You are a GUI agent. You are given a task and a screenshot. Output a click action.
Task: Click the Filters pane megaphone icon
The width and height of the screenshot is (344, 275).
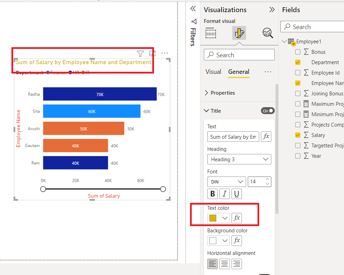(194, 21)
